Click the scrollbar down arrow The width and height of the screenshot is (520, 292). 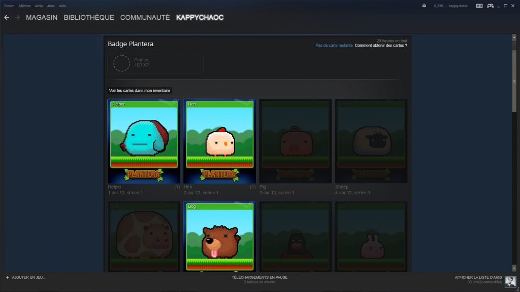coord(514,267)
